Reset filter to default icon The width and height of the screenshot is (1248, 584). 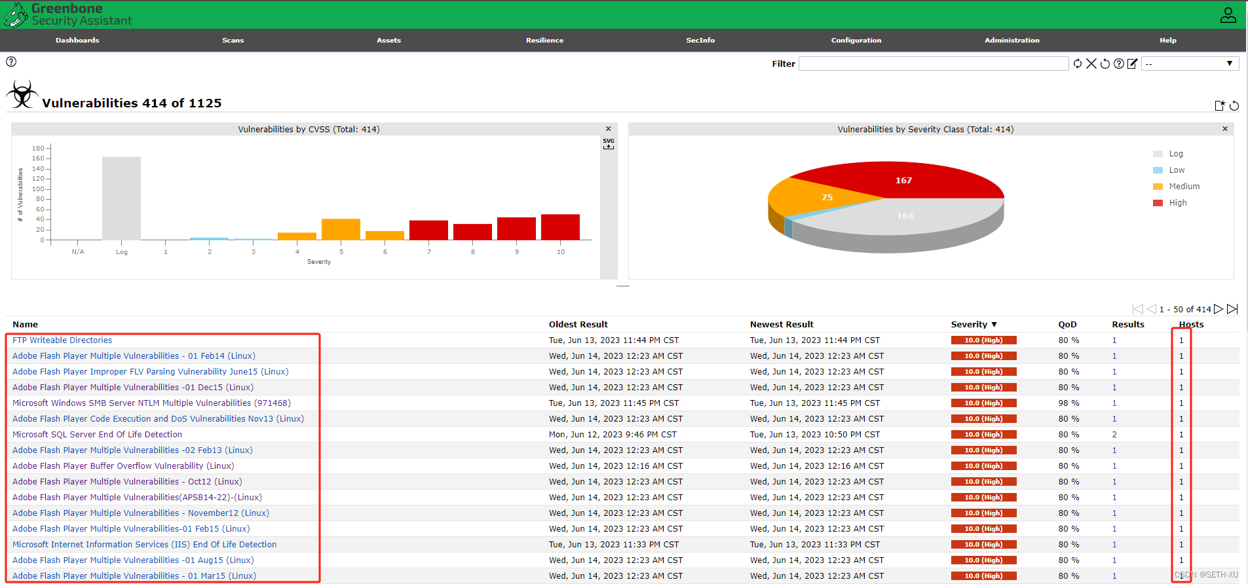pos(1105,64)
